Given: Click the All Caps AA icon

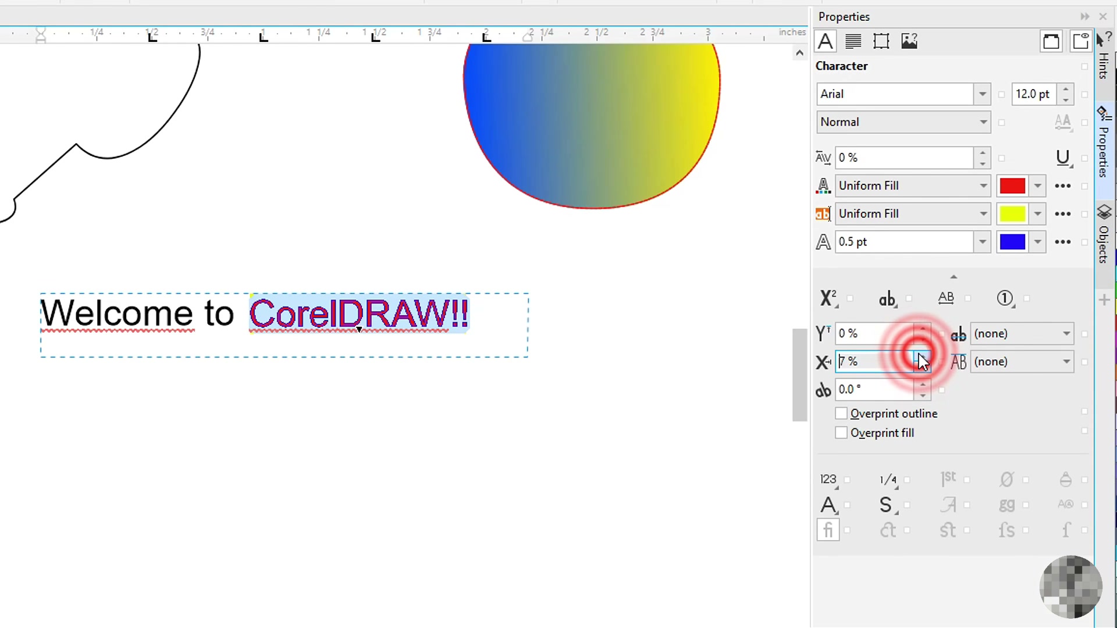Looking at the screenshot, I should pyautogui.click(x=1063, y=122).
